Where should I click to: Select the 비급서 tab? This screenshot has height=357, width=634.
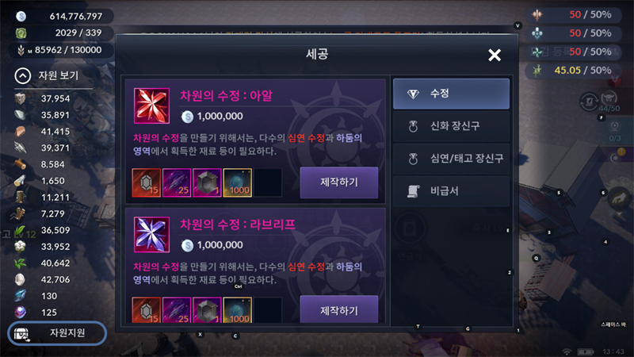click(451, 190)
